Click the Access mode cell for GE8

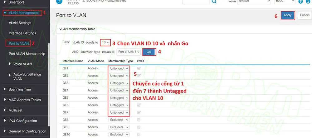pyautogui.click(x=93, y=120)
